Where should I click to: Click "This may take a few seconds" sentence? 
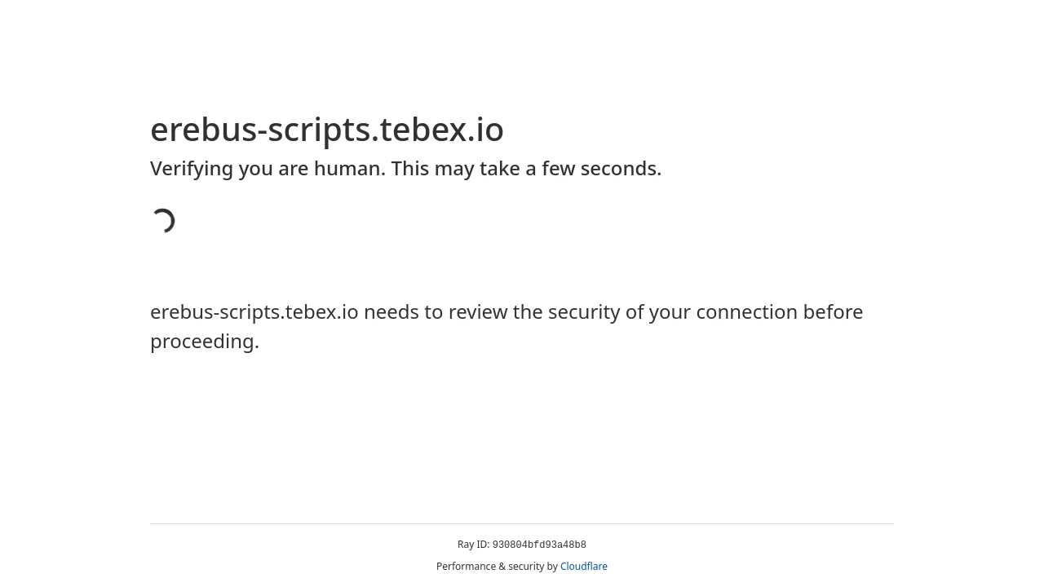pos(526,169)
